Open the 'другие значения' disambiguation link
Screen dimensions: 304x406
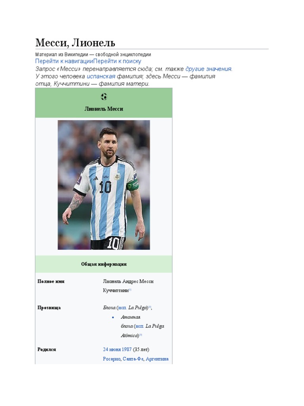[208, 69]
